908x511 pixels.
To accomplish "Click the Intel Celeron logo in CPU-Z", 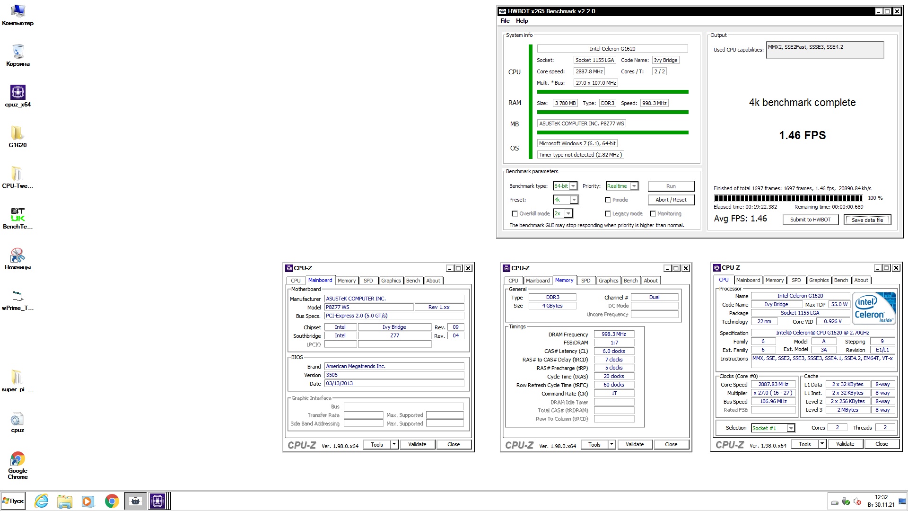I will coord(874,308).
